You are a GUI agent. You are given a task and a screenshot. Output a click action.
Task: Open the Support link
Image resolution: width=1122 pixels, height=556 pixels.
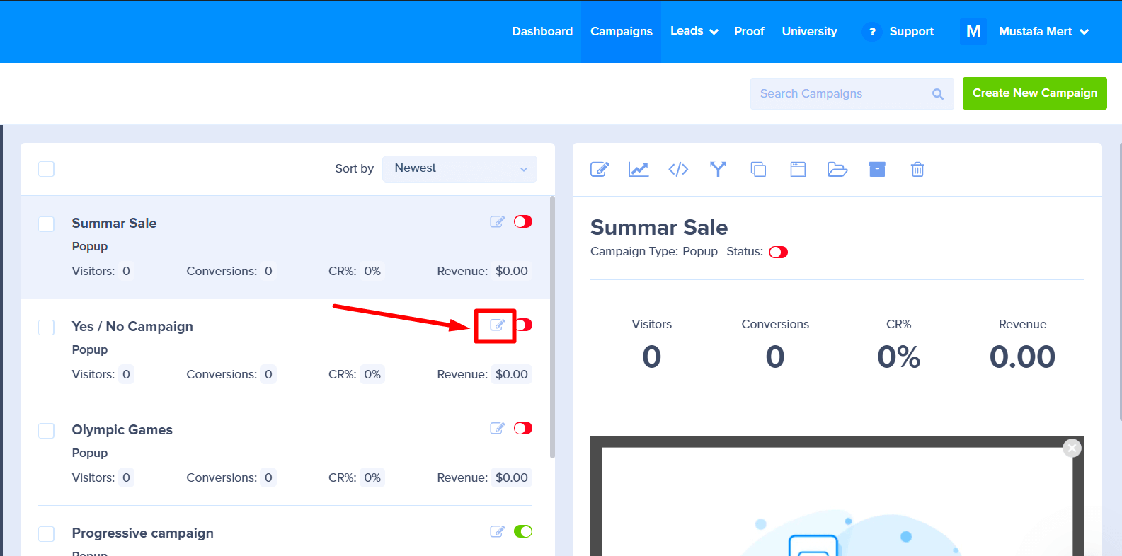tap(911, 31)
